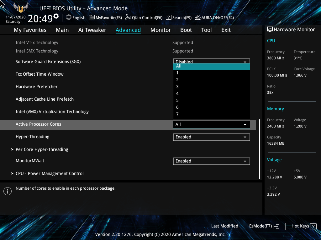The width and height of the screenshot is (321, 240).
Task: Click the Search(F9) question mark icon
Action: click(168, 17)
